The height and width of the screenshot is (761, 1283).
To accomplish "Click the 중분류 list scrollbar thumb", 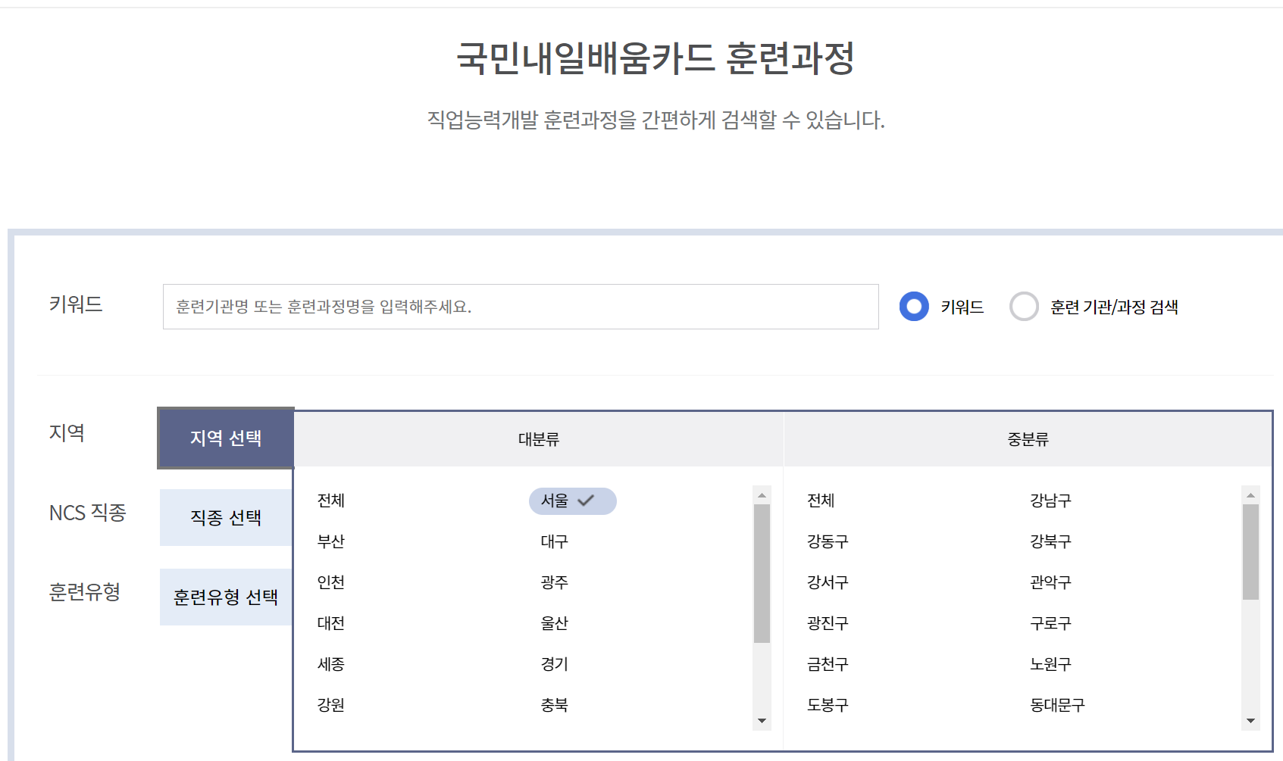I will [1251, 552].
